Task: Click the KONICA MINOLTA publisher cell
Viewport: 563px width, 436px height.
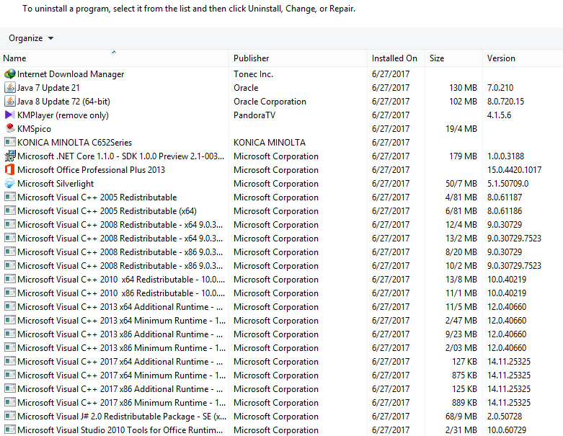Action: (270, 143)
